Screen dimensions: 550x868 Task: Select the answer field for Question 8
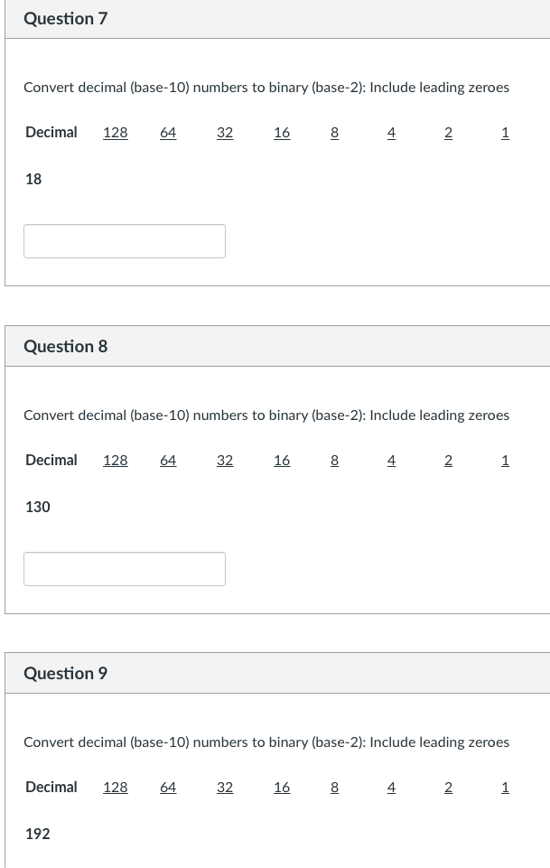coord(125,568)
